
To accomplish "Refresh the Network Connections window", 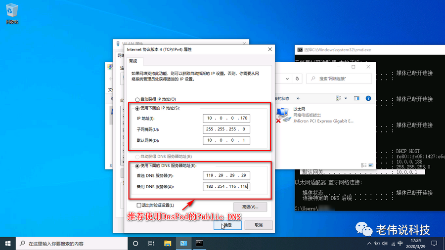I will [297, 79].
